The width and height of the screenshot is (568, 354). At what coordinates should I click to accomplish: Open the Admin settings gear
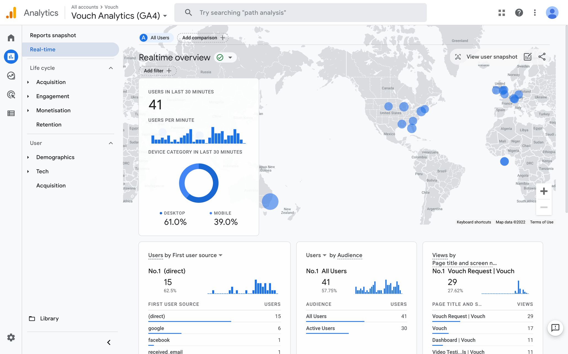coord(11,337)
